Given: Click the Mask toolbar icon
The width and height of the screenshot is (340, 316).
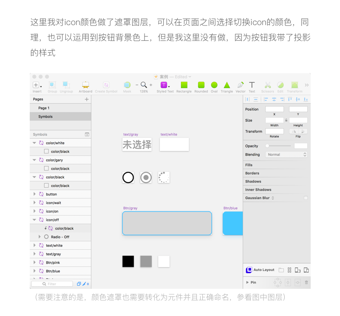Looking at the screenshot, I should pos(127,85).
